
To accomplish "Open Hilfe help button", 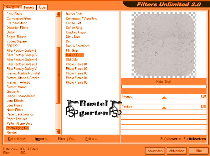I will coord(199,151).
